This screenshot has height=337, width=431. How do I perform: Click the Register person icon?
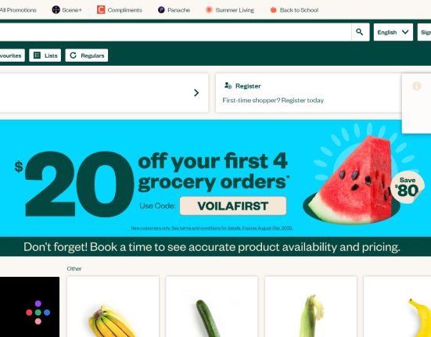click(x=228, y=86)
